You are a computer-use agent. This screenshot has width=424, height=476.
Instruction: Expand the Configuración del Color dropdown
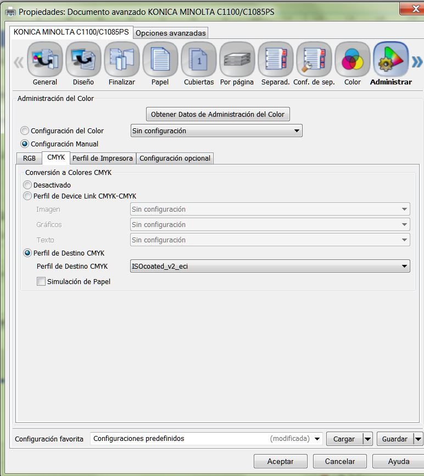tap(216, 131)
